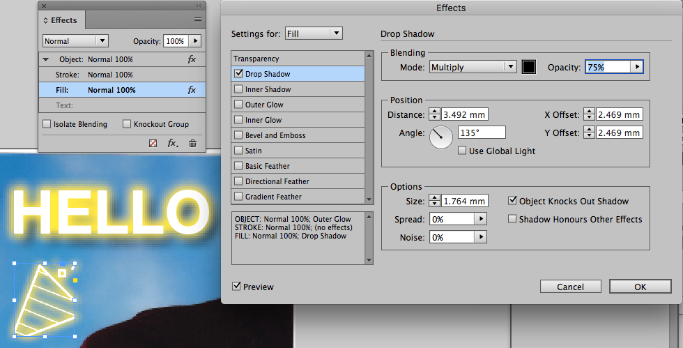This screenshot has width=683, height=348.
Task: Click the black shadow color swatch
Action: pyautogui.click(x=529, y=67)
